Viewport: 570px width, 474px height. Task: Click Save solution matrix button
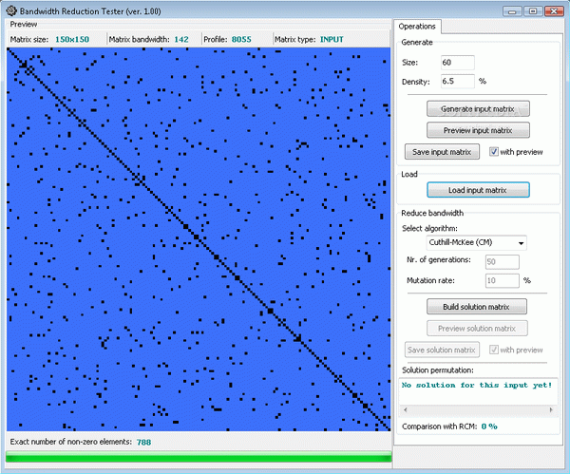tap(442, 350)
